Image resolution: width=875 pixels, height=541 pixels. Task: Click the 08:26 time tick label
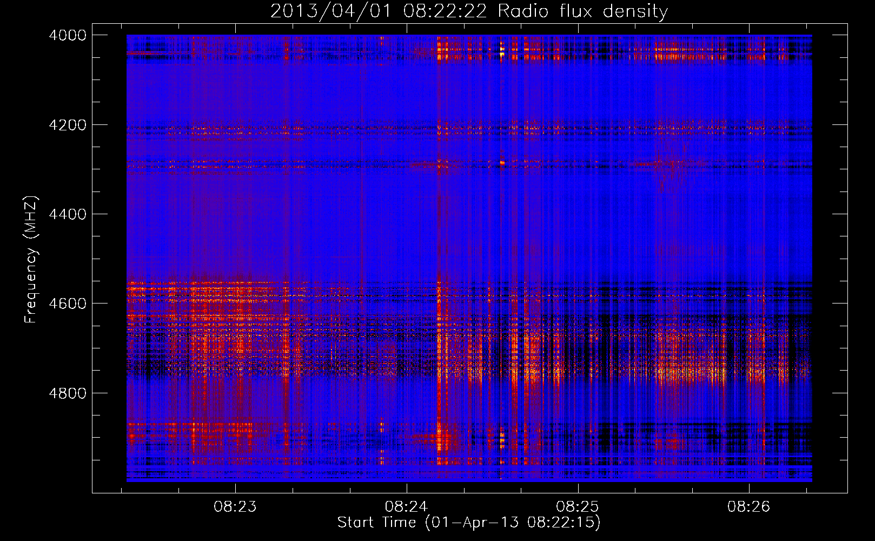coord(748,506)
